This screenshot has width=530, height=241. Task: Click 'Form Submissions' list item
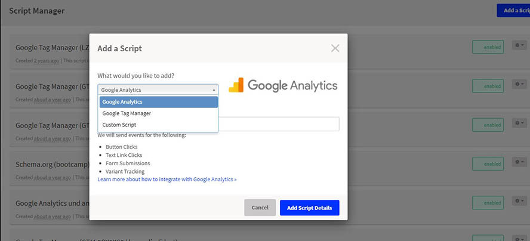128,163
